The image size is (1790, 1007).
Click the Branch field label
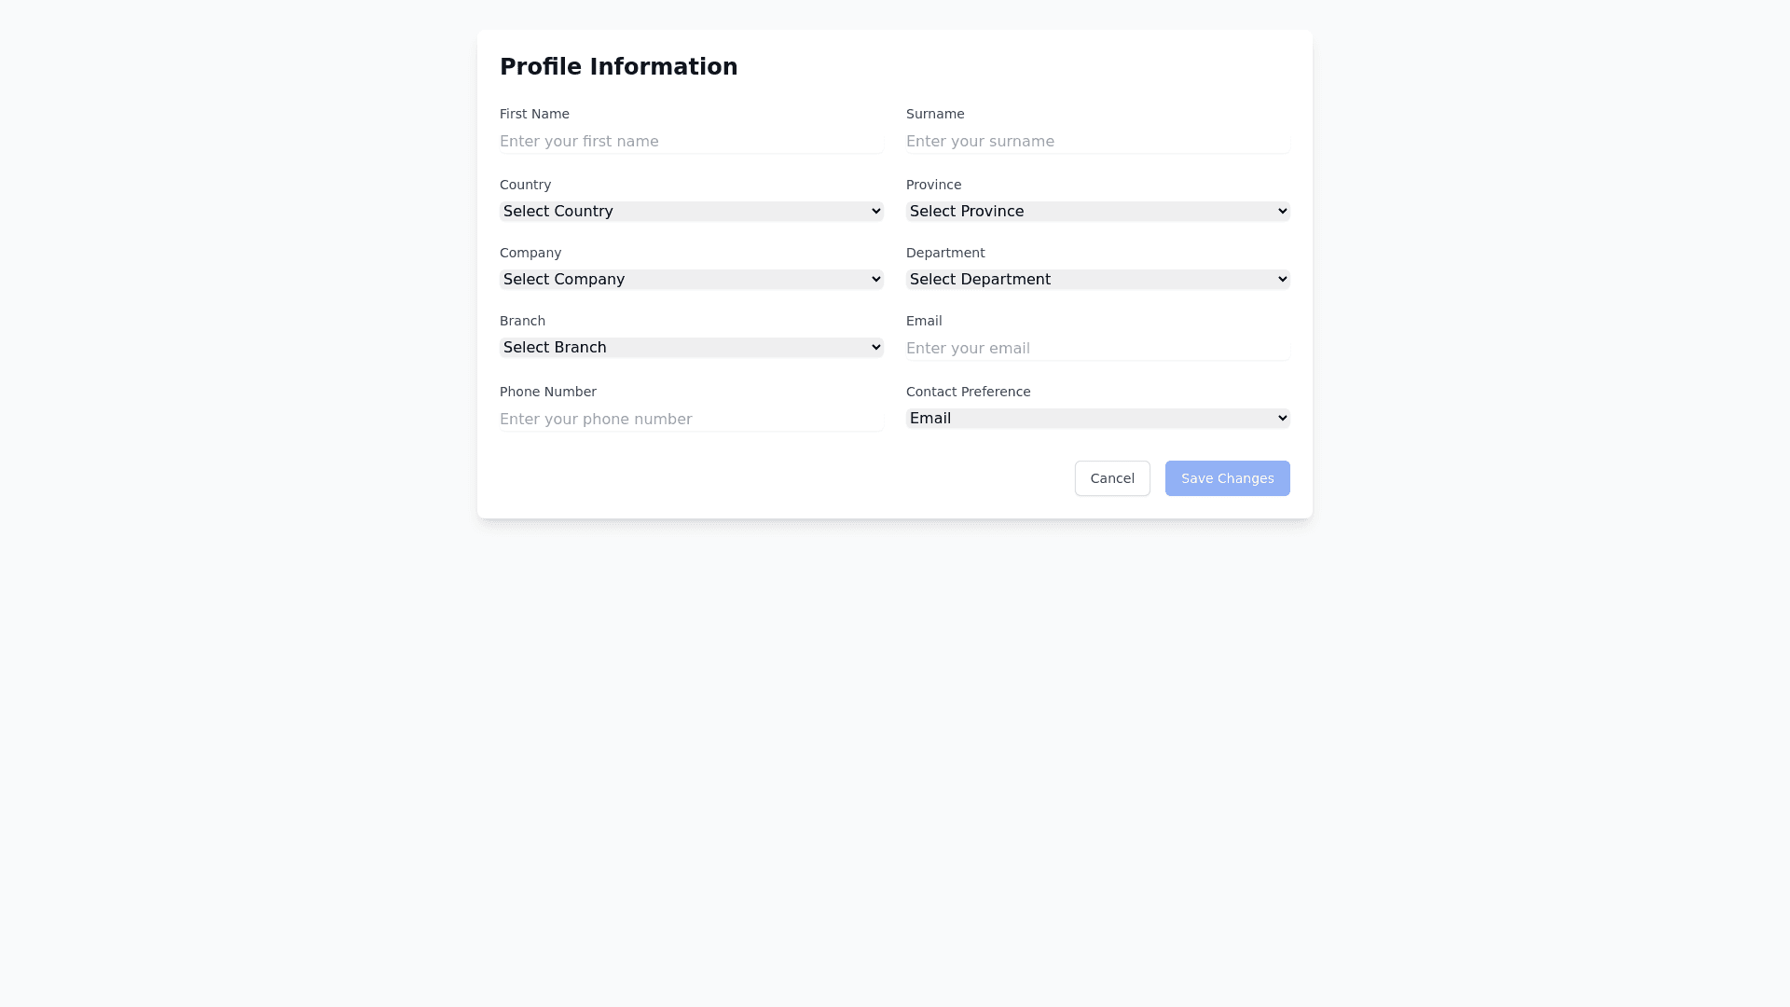[522, 321]
